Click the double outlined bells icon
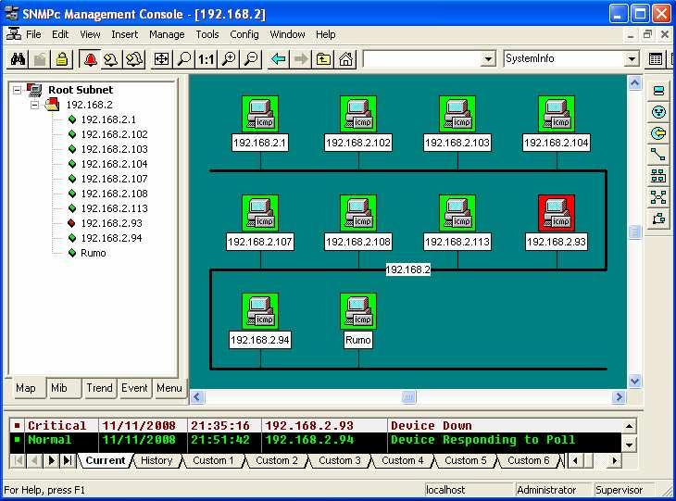This screenshot has height=501, width=676. point(133,59)
